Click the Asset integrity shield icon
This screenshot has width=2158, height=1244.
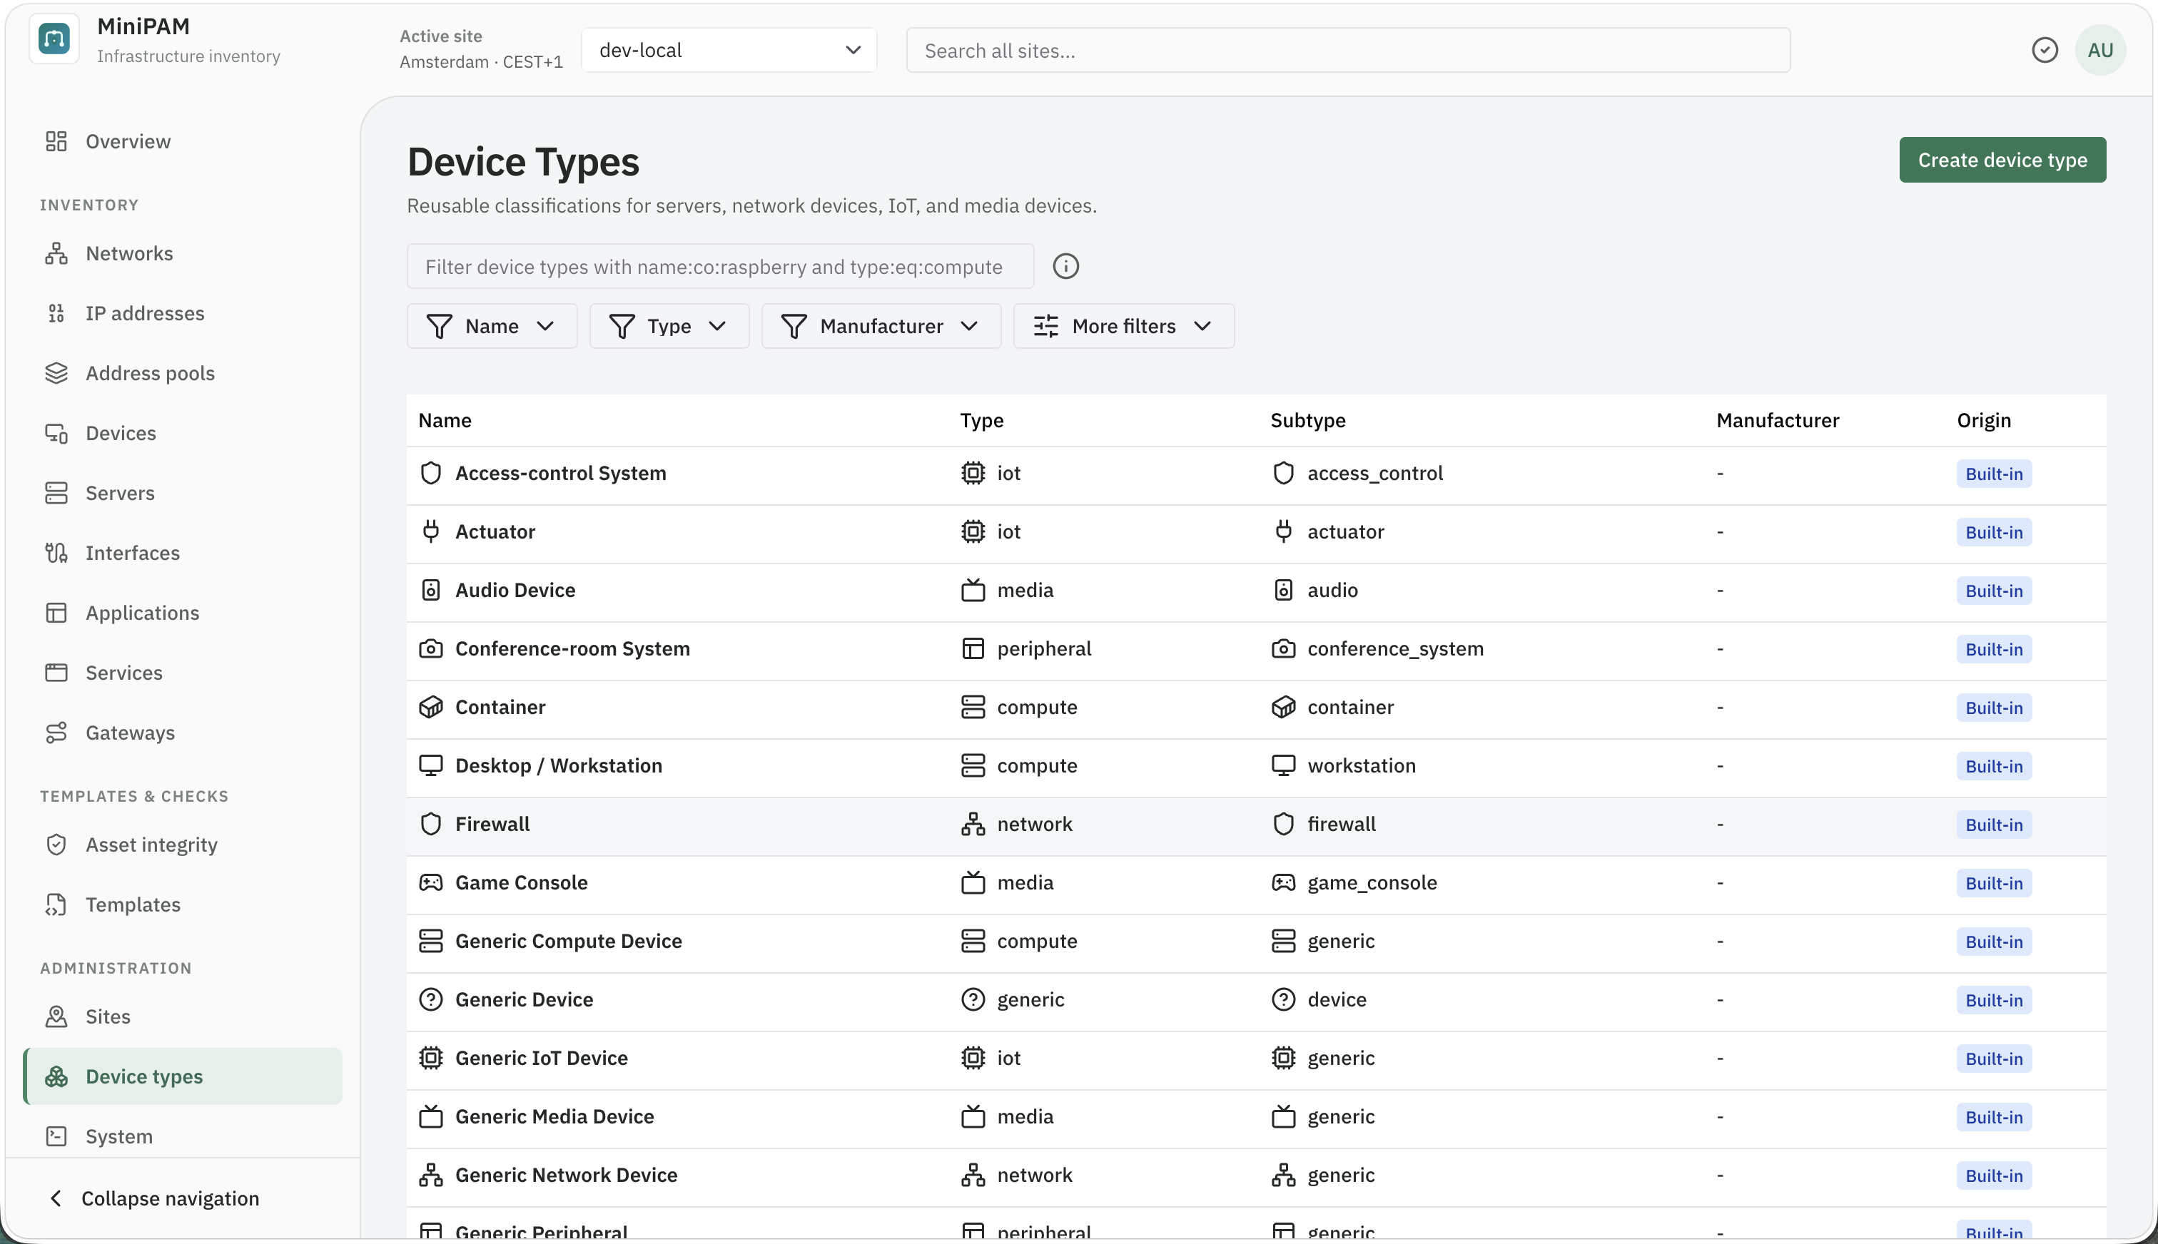tap(56, 845)
